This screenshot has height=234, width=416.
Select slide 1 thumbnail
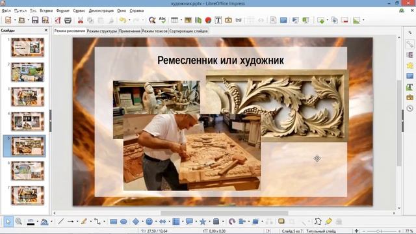[x=27, y=47]
